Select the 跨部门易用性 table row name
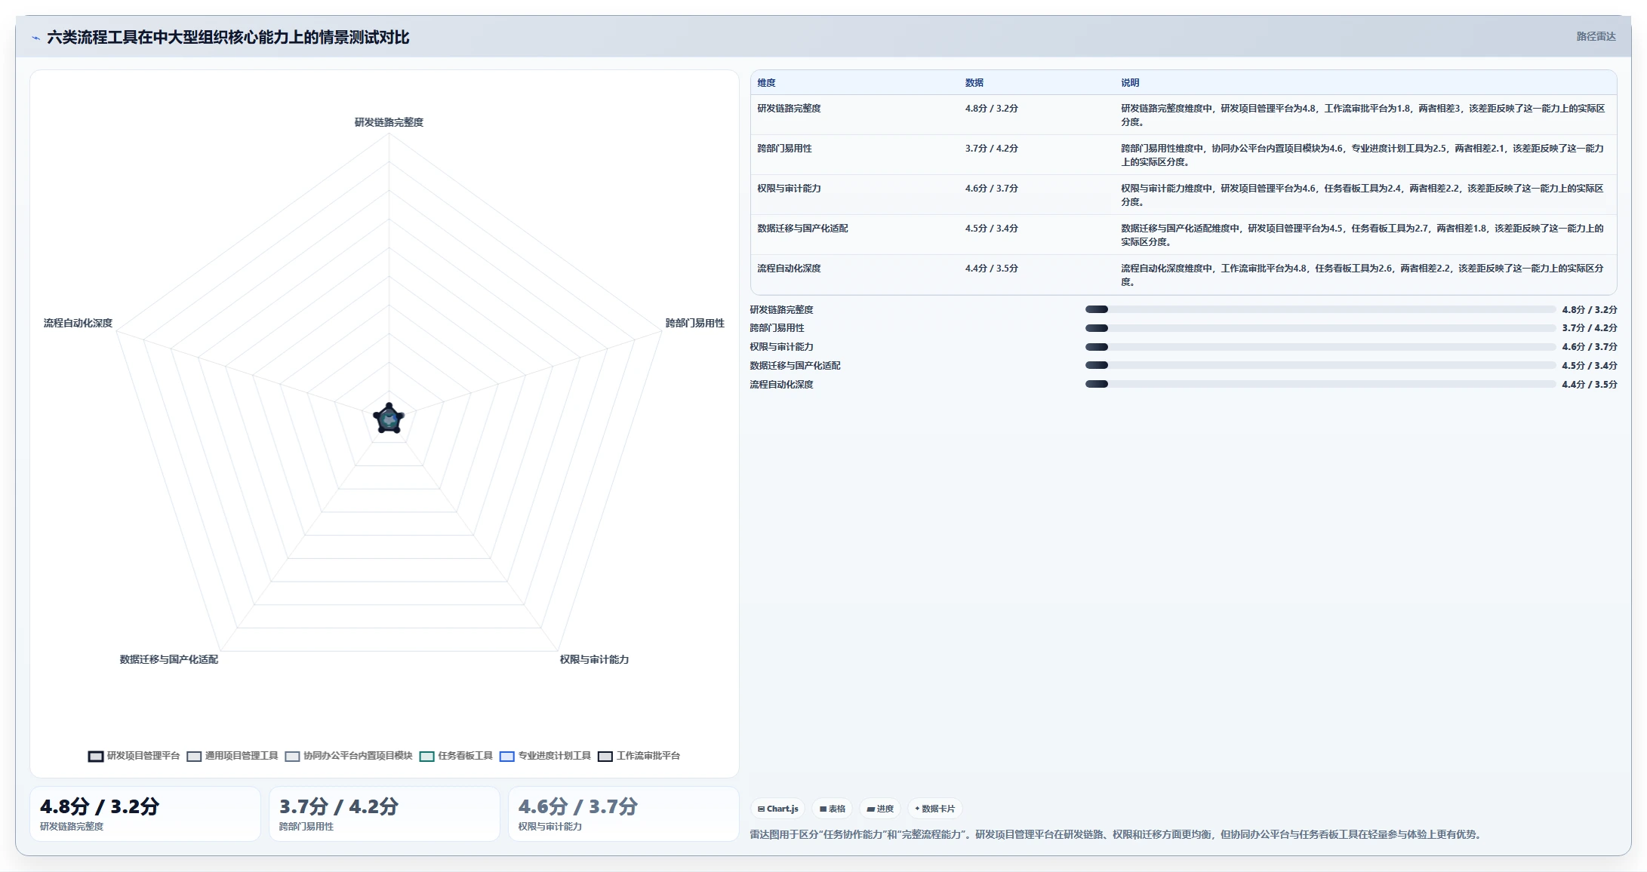1647x872 pixels. tap(784, 149)
